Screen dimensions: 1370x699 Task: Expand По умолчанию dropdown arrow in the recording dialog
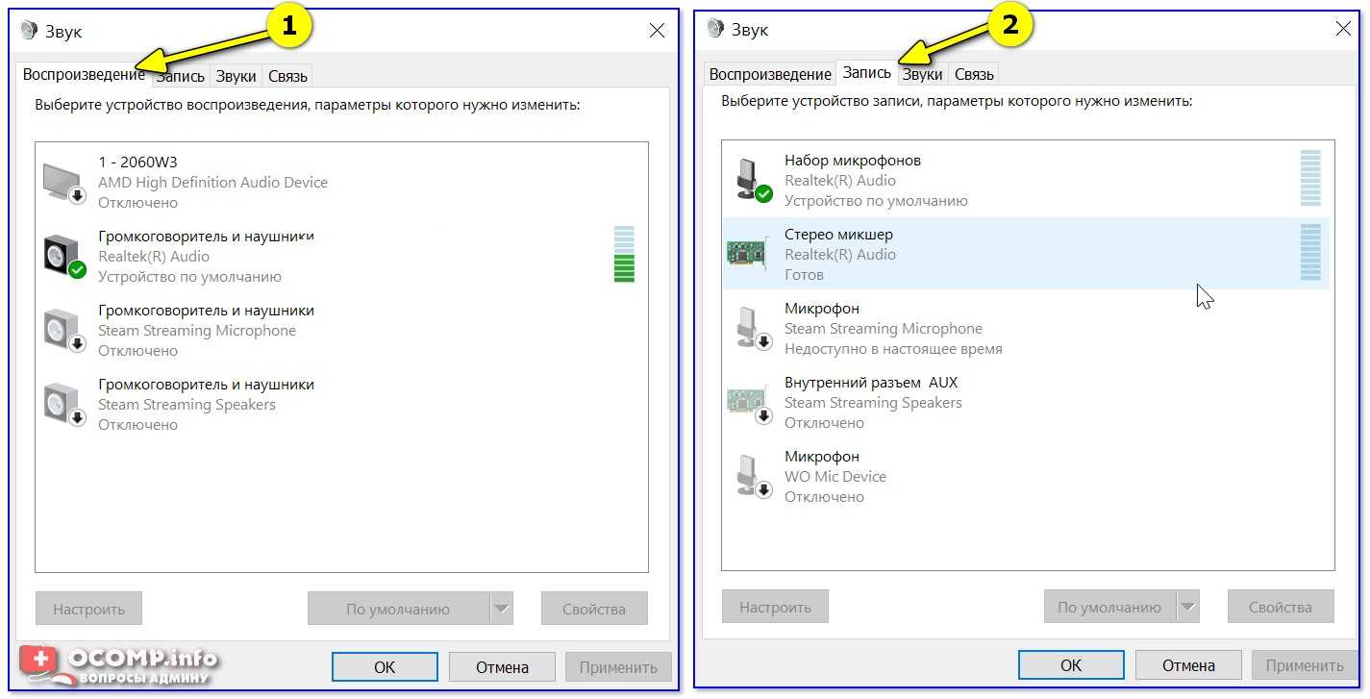(x=1188, y=607)
